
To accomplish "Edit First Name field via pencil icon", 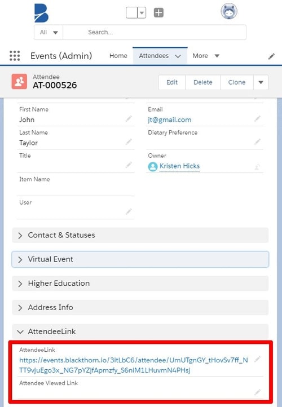I will tap(129, 119).
